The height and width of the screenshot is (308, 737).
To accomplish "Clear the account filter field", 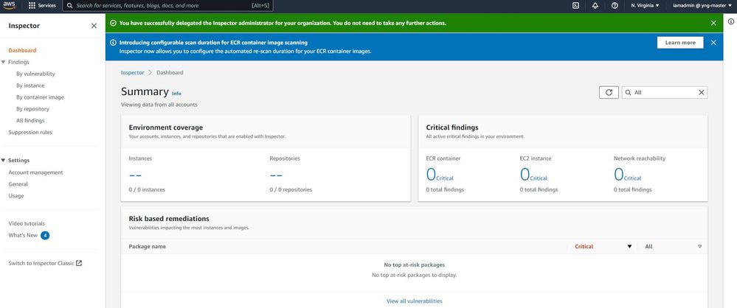I will click(x=702, y=93).
